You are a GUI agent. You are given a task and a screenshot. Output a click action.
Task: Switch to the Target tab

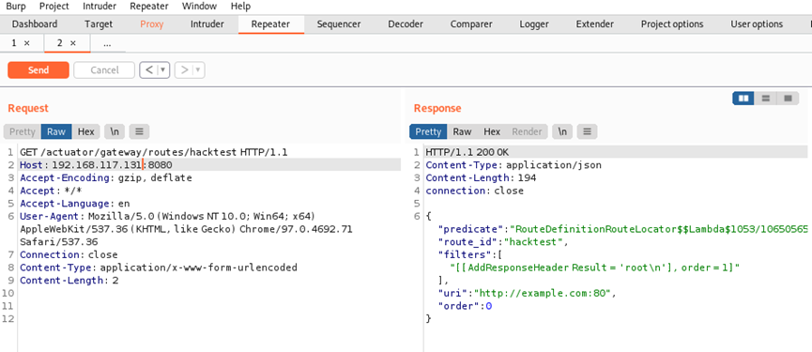tap(99, 24)
